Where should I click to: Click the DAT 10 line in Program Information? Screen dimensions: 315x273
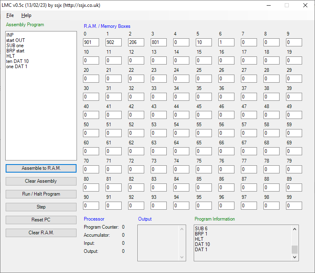tap(202, 244)
